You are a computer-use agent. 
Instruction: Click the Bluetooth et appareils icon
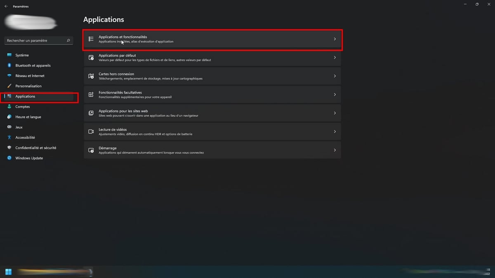(x=9, y=65)
